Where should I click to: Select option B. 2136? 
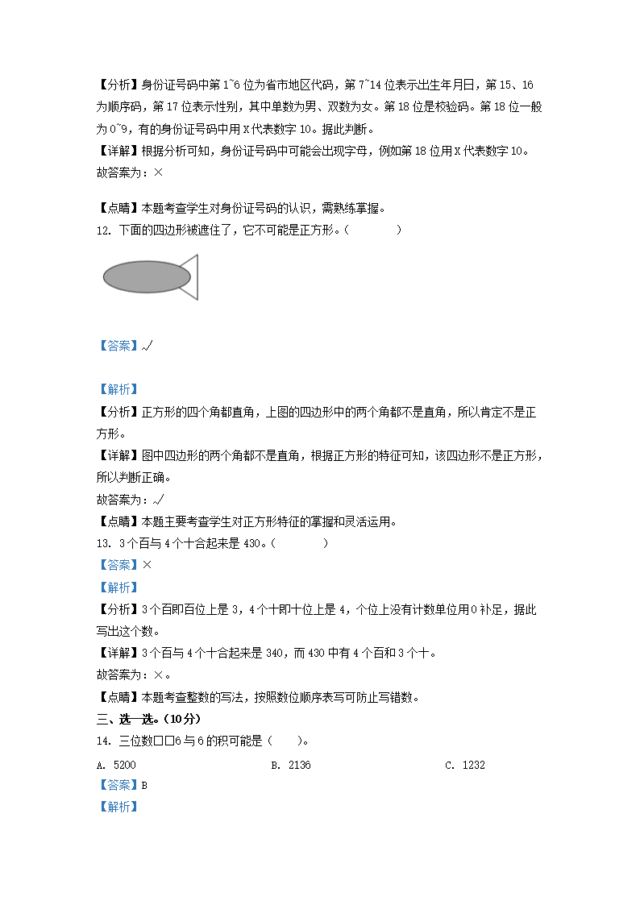(x=291, y=766)
